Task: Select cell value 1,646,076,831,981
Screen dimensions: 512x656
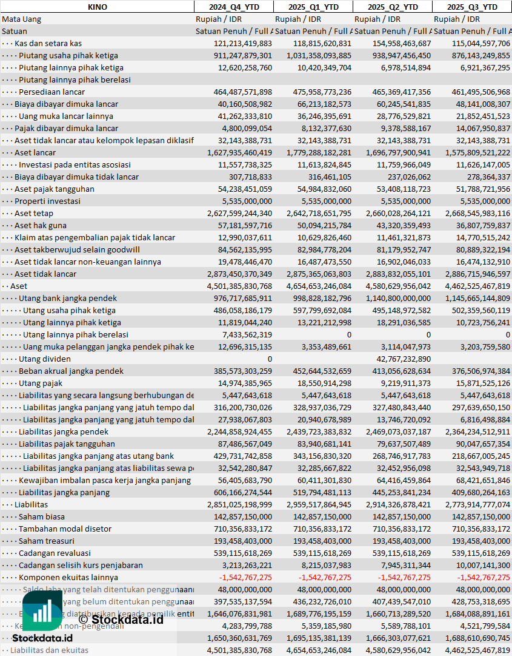Action: (x=239, y=614)
